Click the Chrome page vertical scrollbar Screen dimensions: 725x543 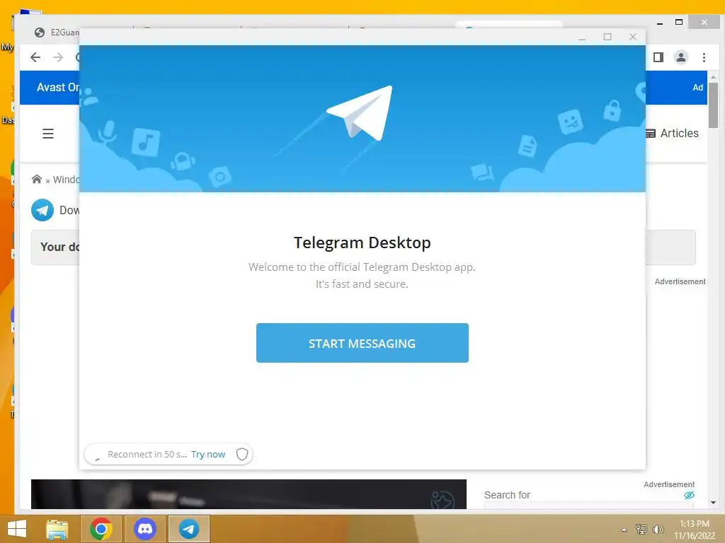(713, 106)
